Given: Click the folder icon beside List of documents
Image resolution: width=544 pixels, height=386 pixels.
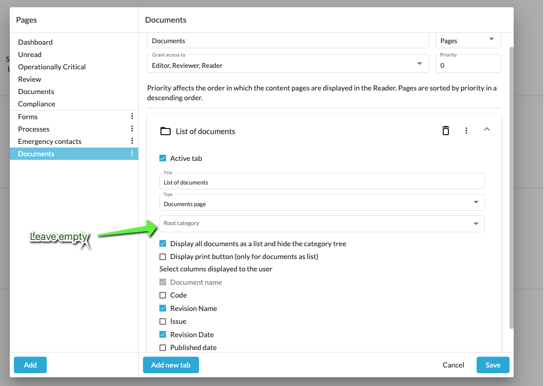Looking at the screenshot, I should pyautogui.click(x=165, y=131).
